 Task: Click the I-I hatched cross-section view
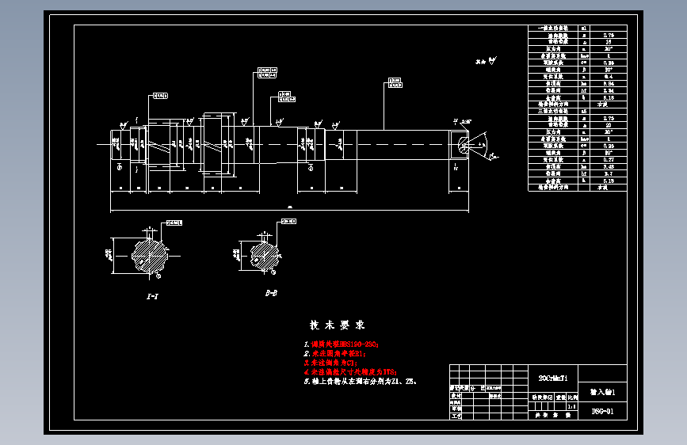tap(150, 256)
